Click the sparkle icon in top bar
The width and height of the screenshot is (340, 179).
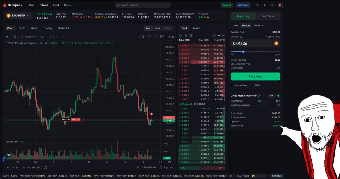265,5
